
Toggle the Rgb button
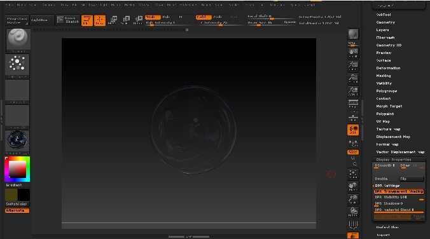(167, 17)
